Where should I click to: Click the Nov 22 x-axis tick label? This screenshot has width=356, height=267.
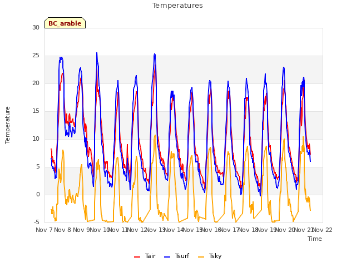323,230
